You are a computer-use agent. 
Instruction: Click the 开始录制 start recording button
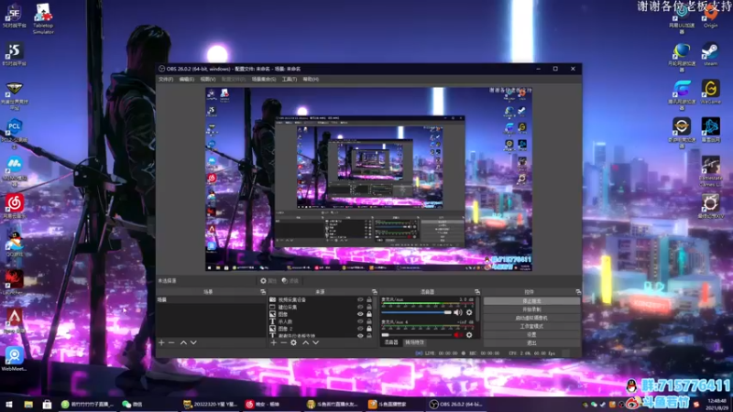point(531,309)
